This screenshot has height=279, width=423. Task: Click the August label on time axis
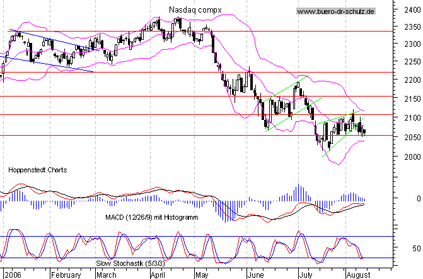358,275
